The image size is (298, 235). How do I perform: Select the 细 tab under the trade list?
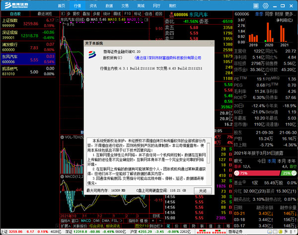click(x=185, y=226)
